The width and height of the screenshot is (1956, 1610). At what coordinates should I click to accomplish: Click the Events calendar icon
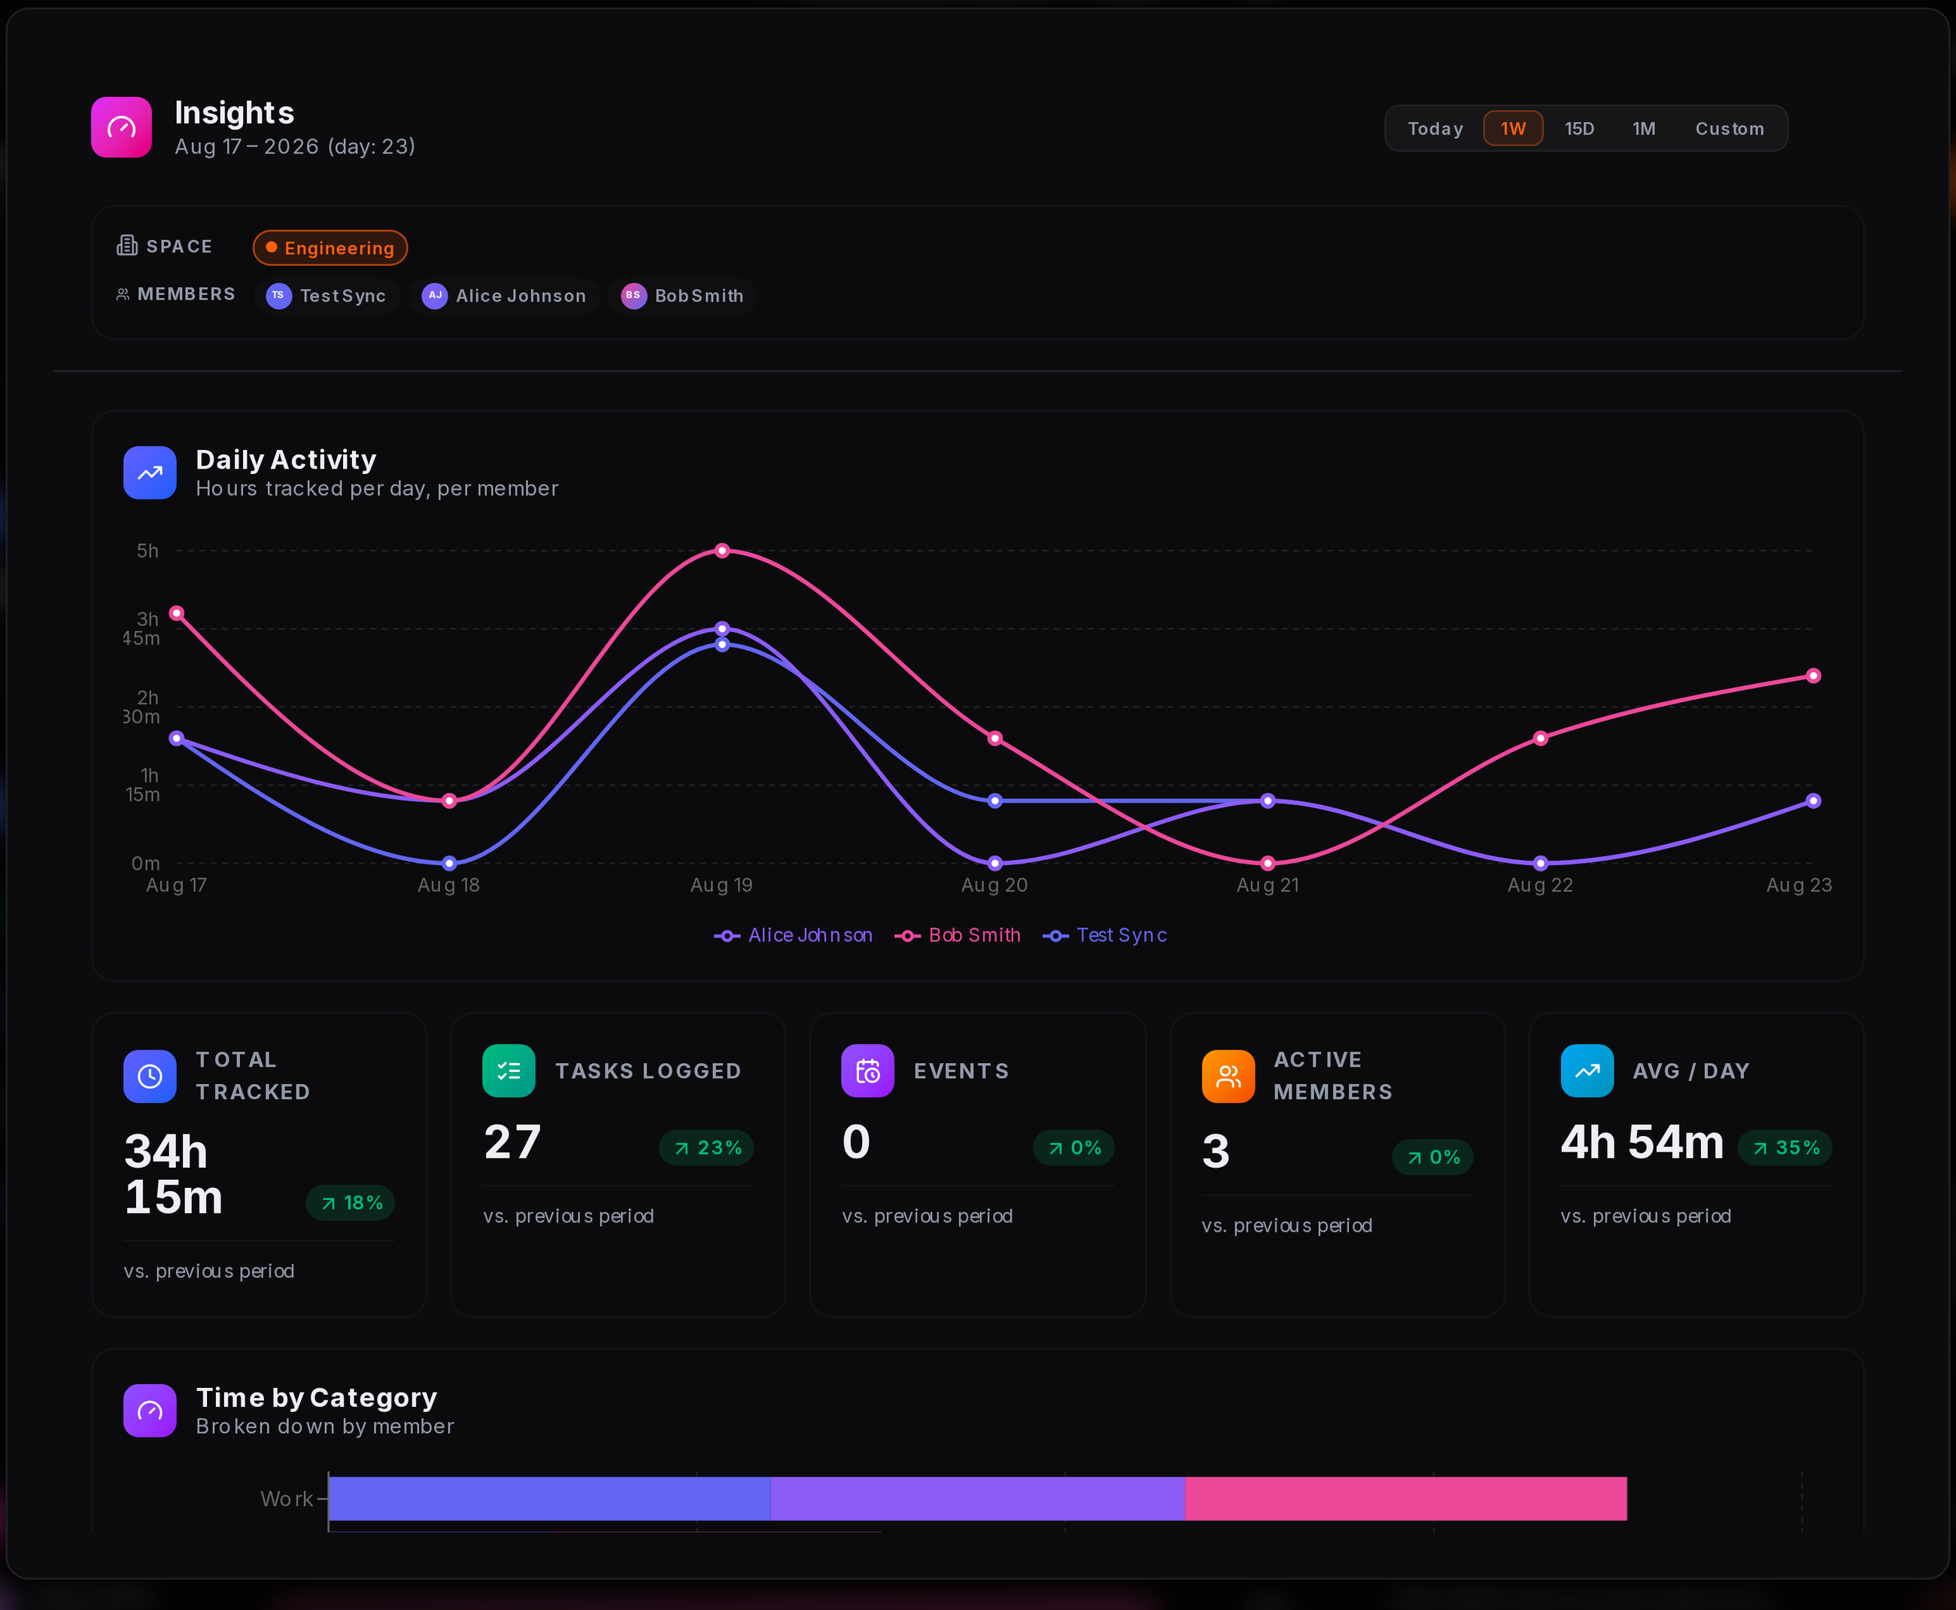click(x=868, y=1071)
